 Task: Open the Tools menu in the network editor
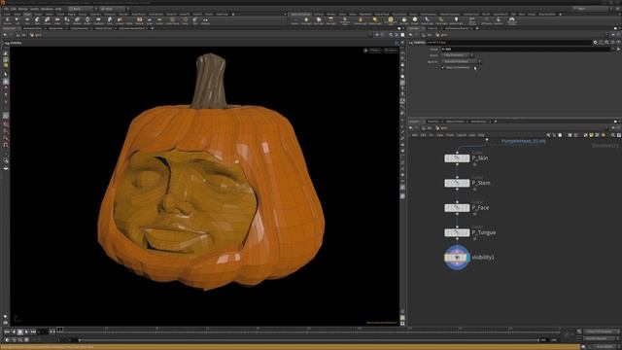(x=449, y=135)
